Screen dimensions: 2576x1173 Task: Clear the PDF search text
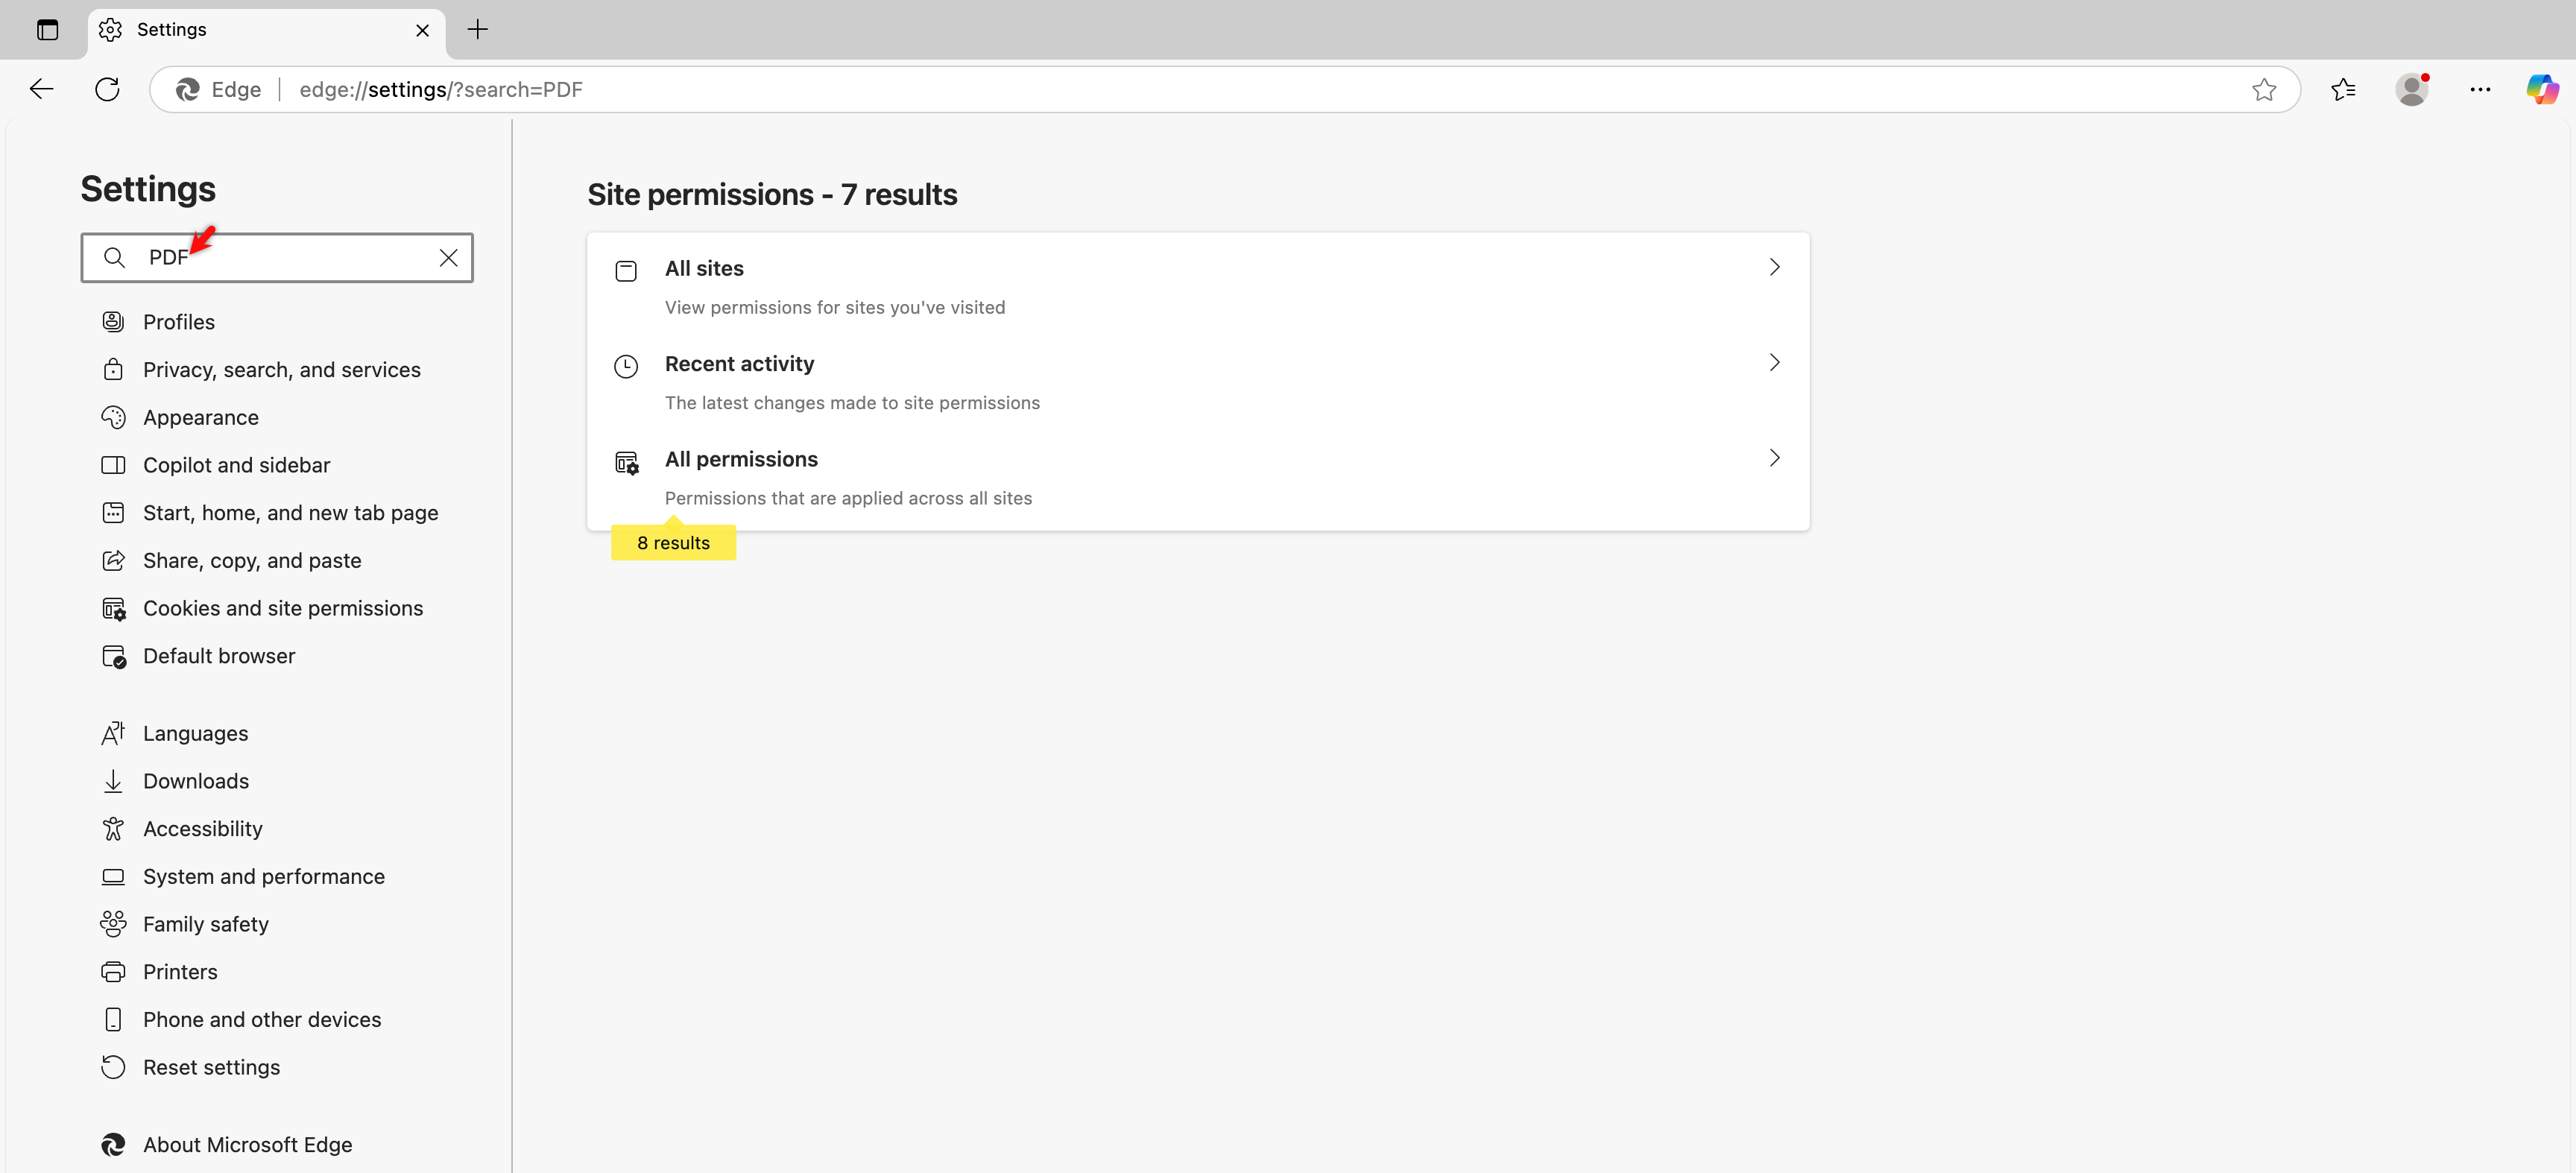(x=448, y=257)
